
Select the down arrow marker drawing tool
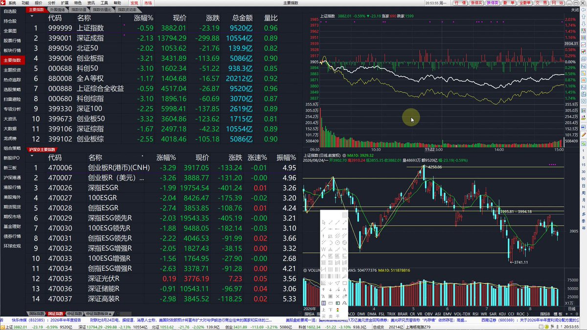331,290
